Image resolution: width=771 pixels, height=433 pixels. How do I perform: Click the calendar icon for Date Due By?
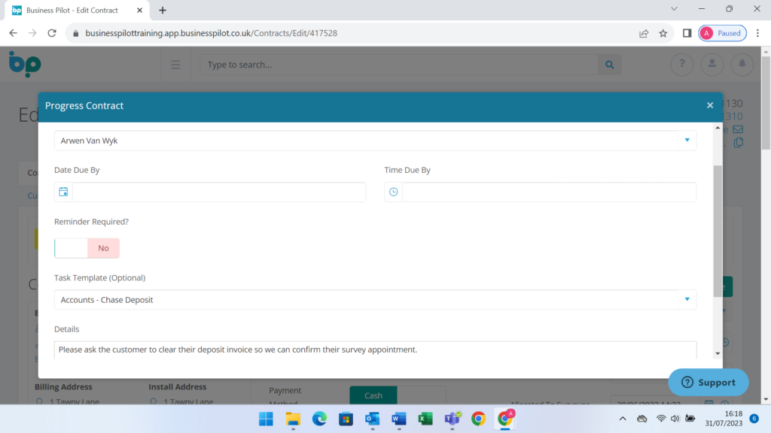tap(64, 192)
